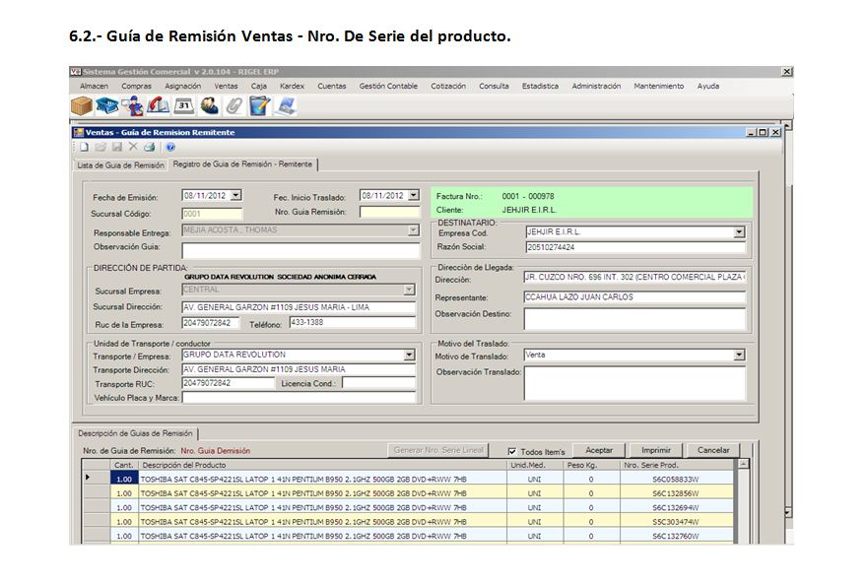This screenshot has width=867, height=584.
Task: Expand the Transporte / Empresa combo box
Action: (409, 355)
